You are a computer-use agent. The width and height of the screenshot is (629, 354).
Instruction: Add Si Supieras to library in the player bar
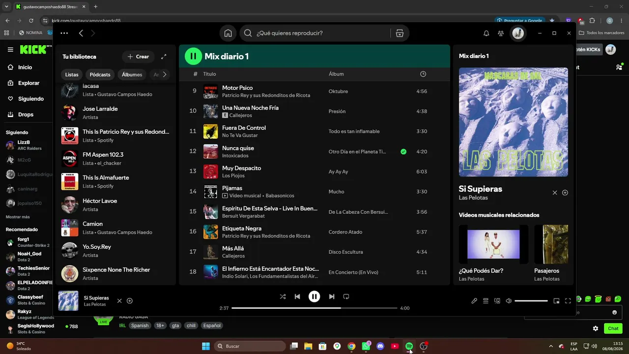pos(130,301)
